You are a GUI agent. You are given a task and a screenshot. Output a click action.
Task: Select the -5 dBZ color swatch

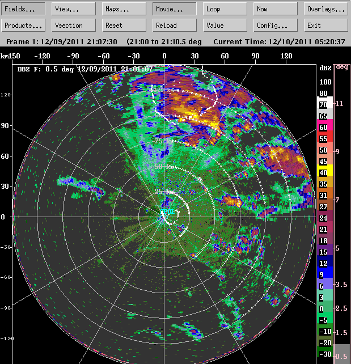(325, 318)
